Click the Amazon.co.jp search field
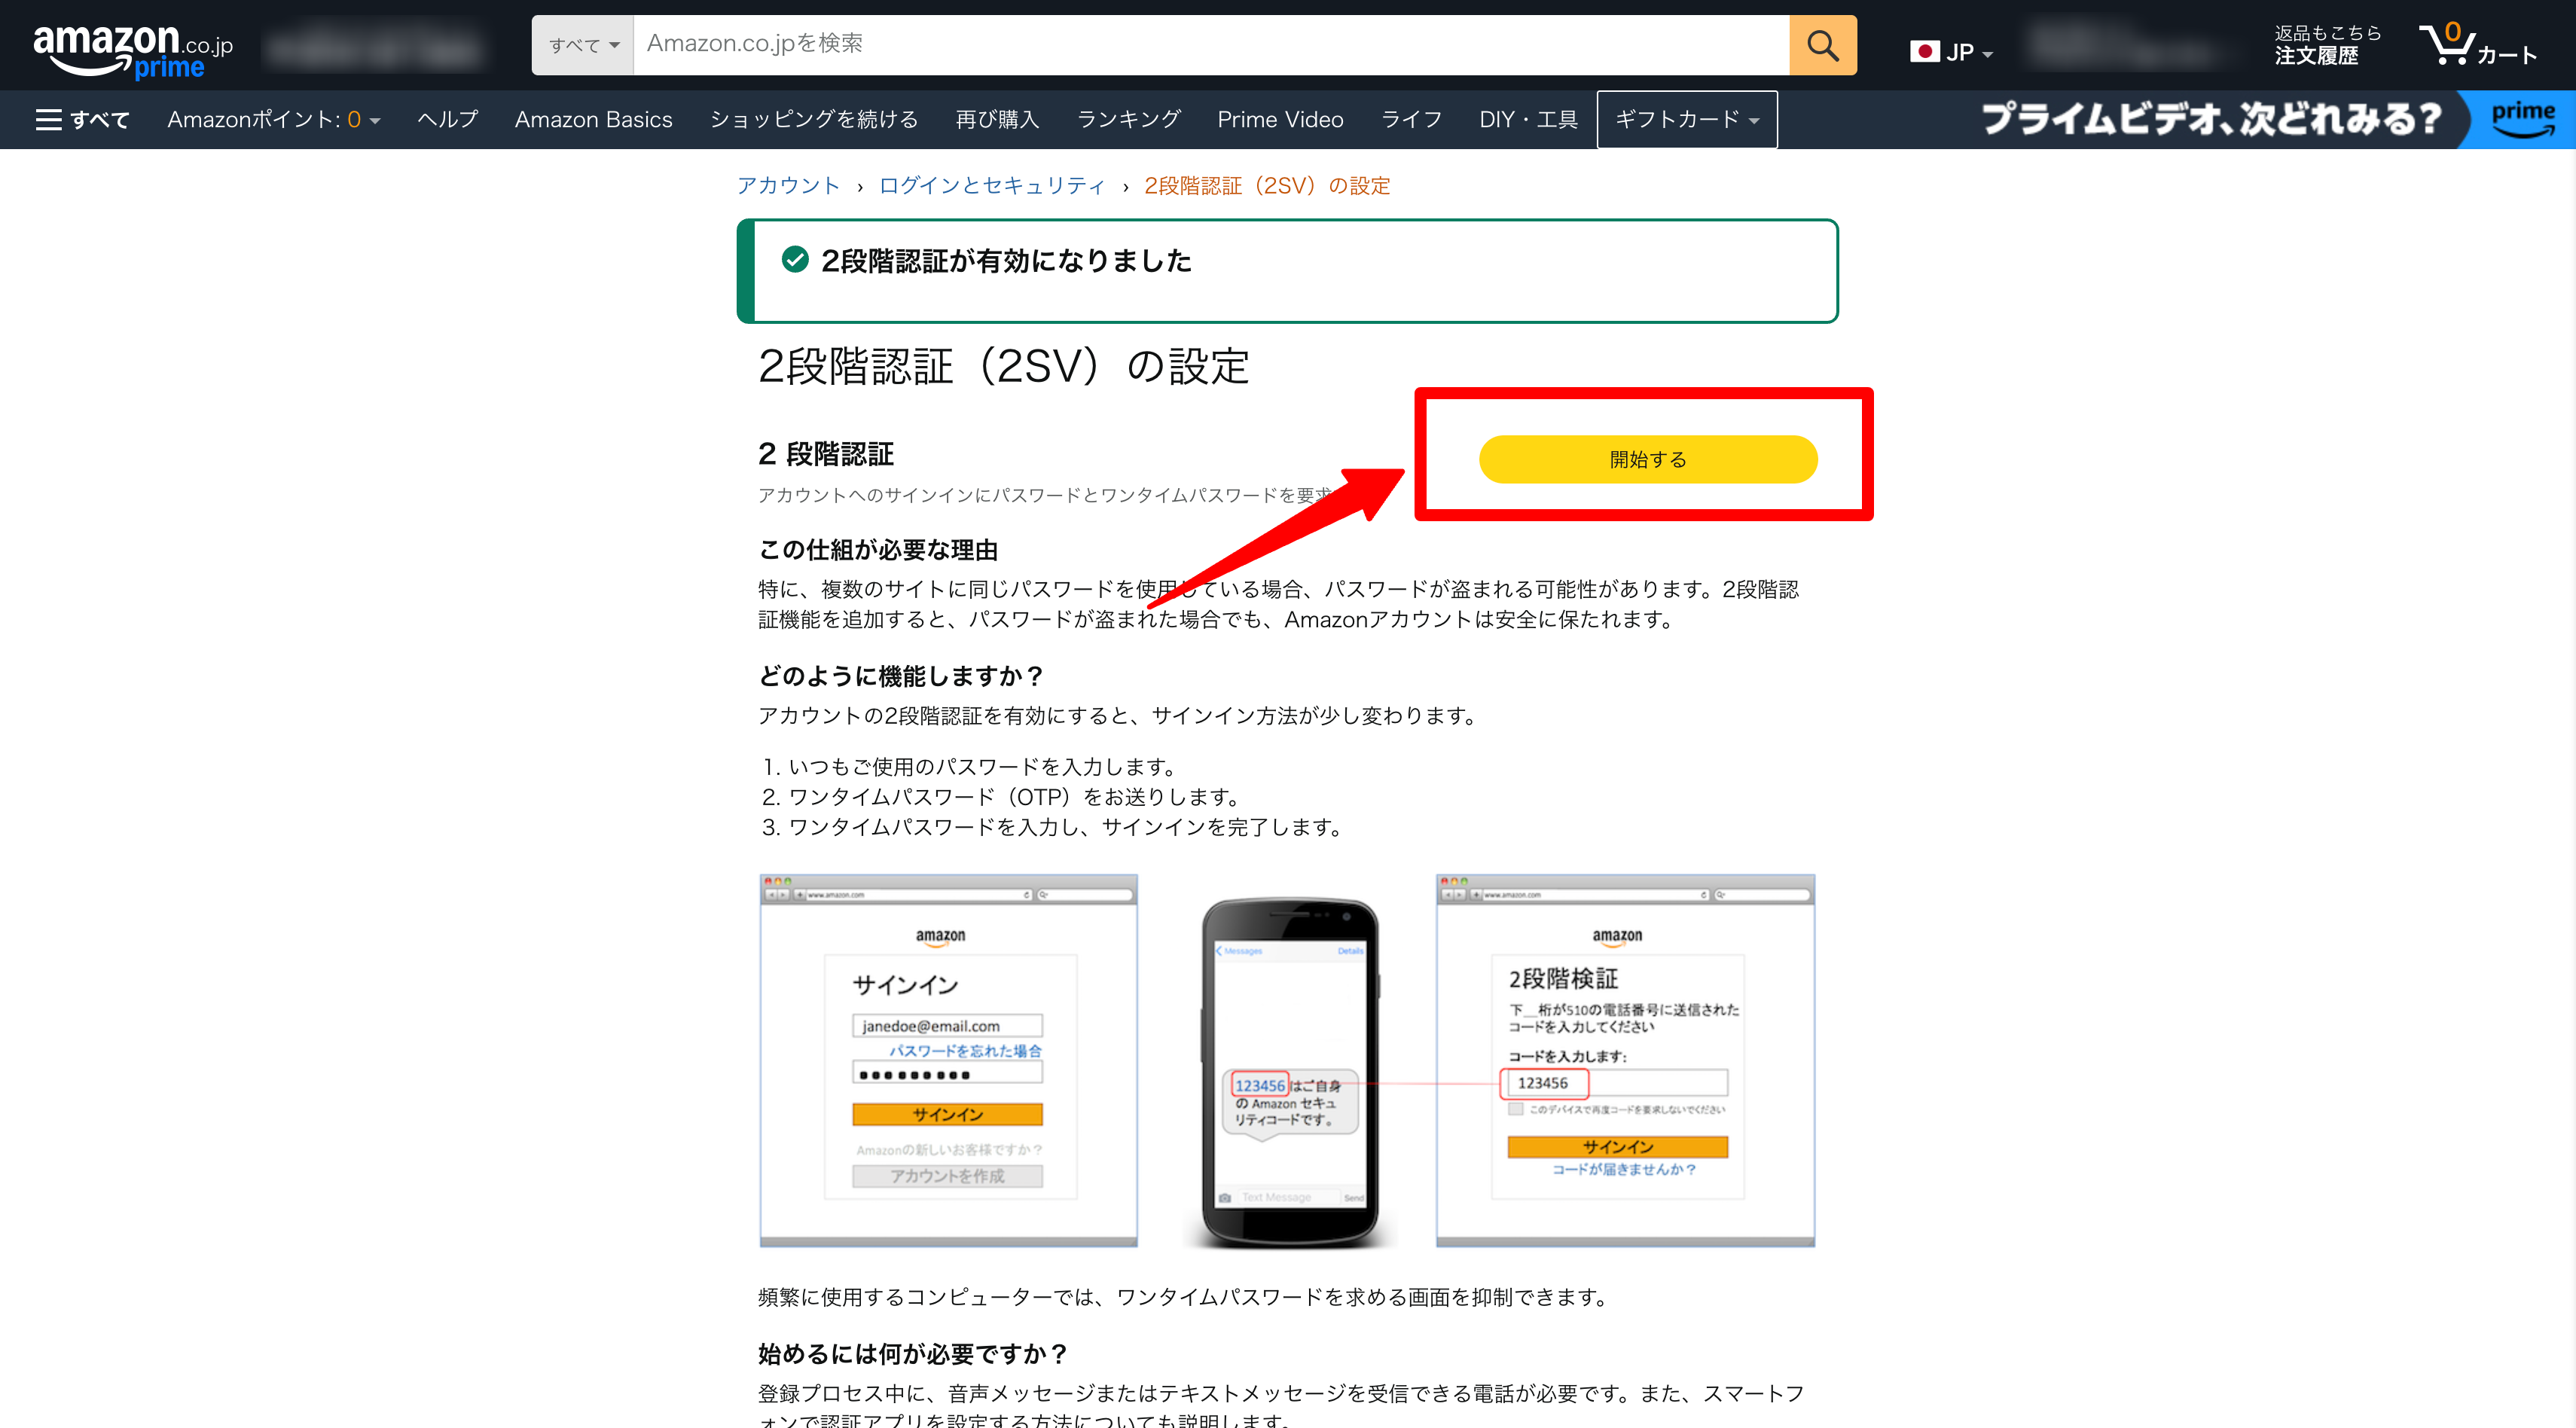Viewport: 2576px width, 1428px height. point(1211,45)
